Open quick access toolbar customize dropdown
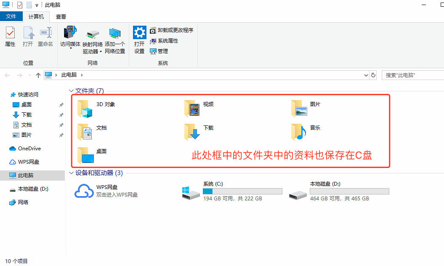This screenshot has width=444, height=266. [x=37, y=5]
